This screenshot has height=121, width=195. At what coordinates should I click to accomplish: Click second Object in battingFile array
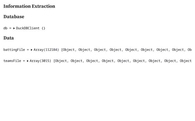point(84,50)
